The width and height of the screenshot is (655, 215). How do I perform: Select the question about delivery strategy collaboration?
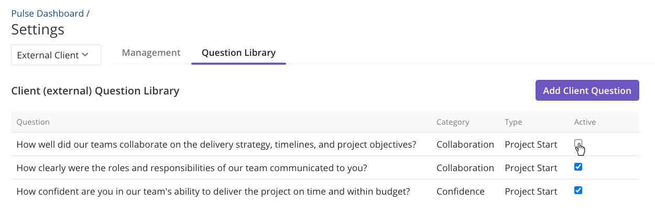[216, 145]
